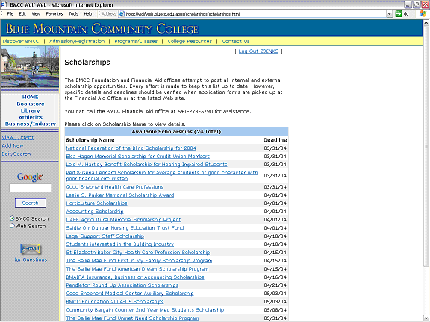The image size is (430, 322).
Task: Select the BMCC Search radio button
Action: (x=12, y=218)
